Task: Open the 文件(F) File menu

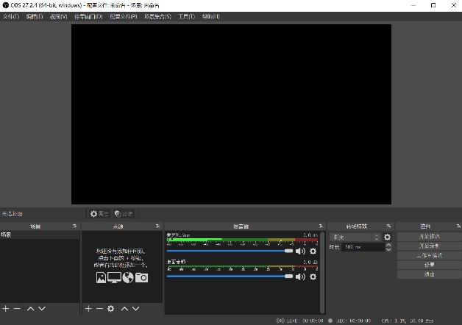Action: [x=11, y=16]
